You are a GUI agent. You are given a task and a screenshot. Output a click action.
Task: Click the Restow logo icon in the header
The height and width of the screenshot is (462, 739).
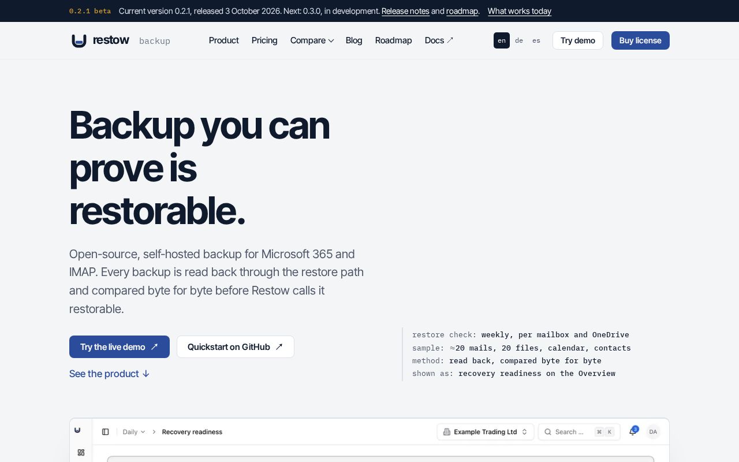[x=79, y=40]
